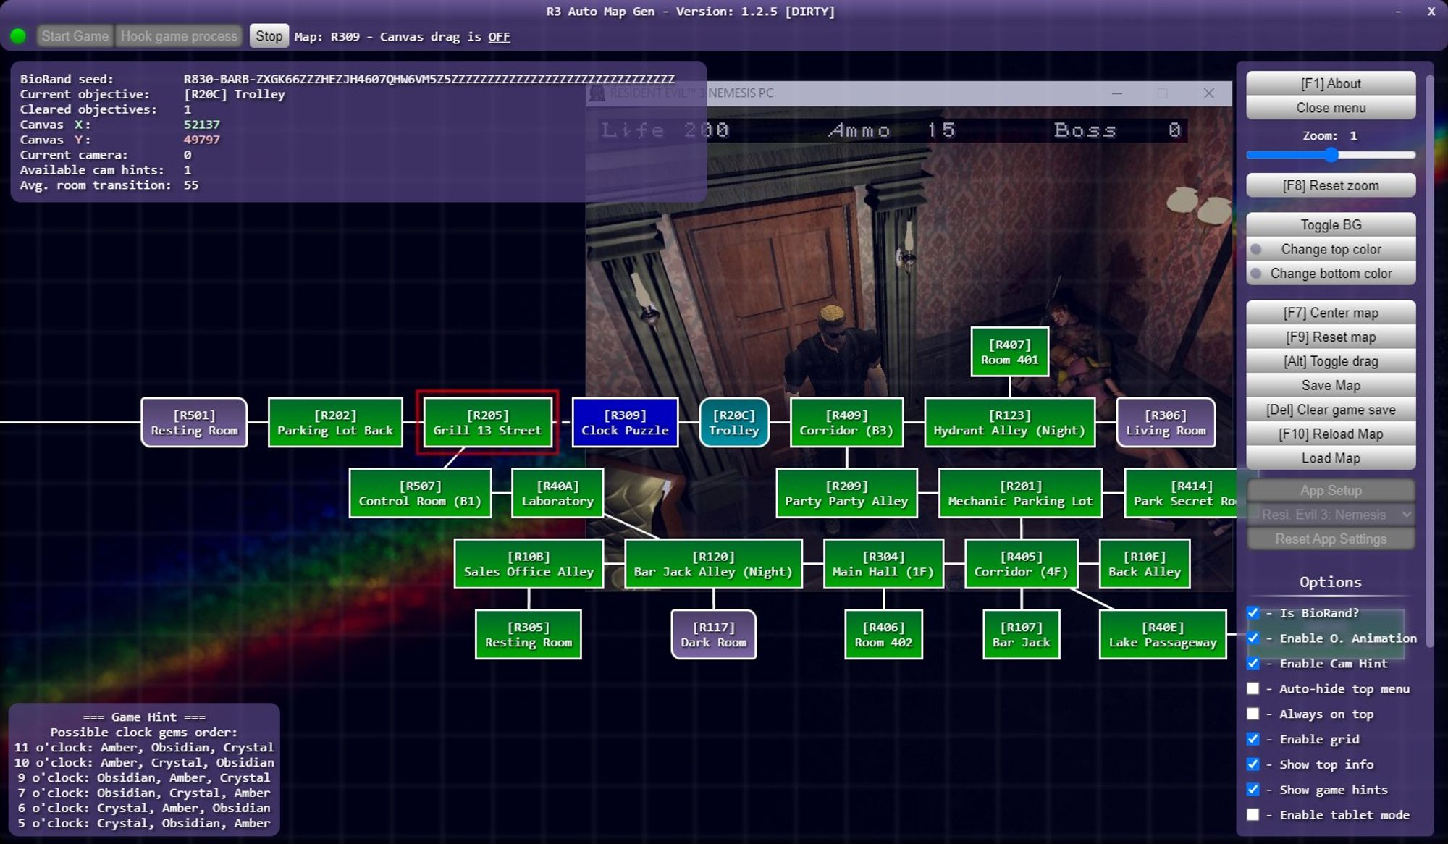
Task: Toggle canvas drag with Alt button
Action: pos(1331,361)
